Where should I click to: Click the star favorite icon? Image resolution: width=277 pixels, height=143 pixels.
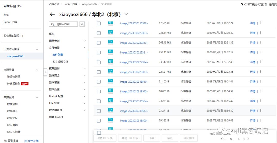(82, 24)
